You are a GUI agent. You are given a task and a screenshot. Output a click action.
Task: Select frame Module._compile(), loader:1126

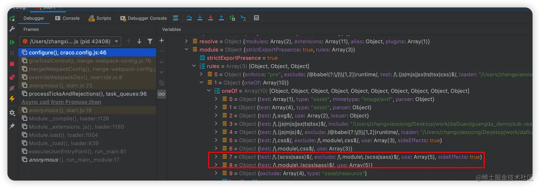87,118
